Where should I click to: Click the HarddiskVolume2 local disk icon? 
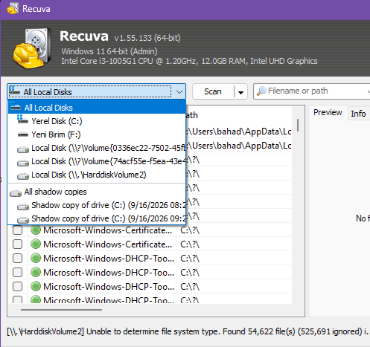23,176
